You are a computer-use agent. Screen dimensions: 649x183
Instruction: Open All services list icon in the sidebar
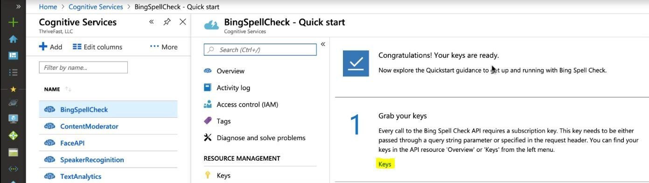tap(13, 72)
